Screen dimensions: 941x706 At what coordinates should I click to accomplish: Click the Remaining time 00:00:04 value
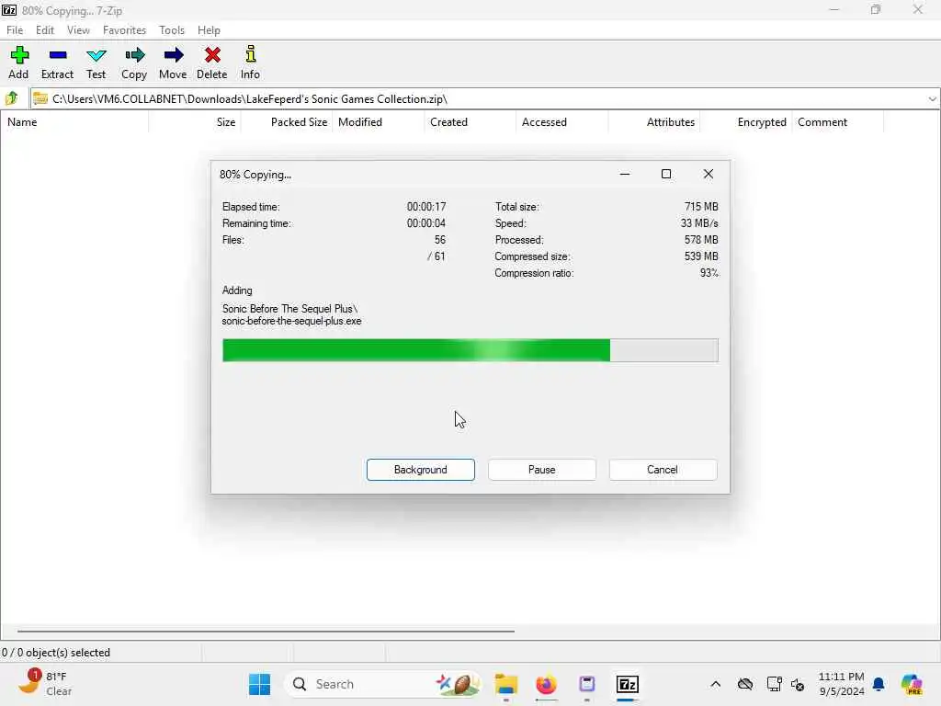pyautogui.click(x=426, y=223)
